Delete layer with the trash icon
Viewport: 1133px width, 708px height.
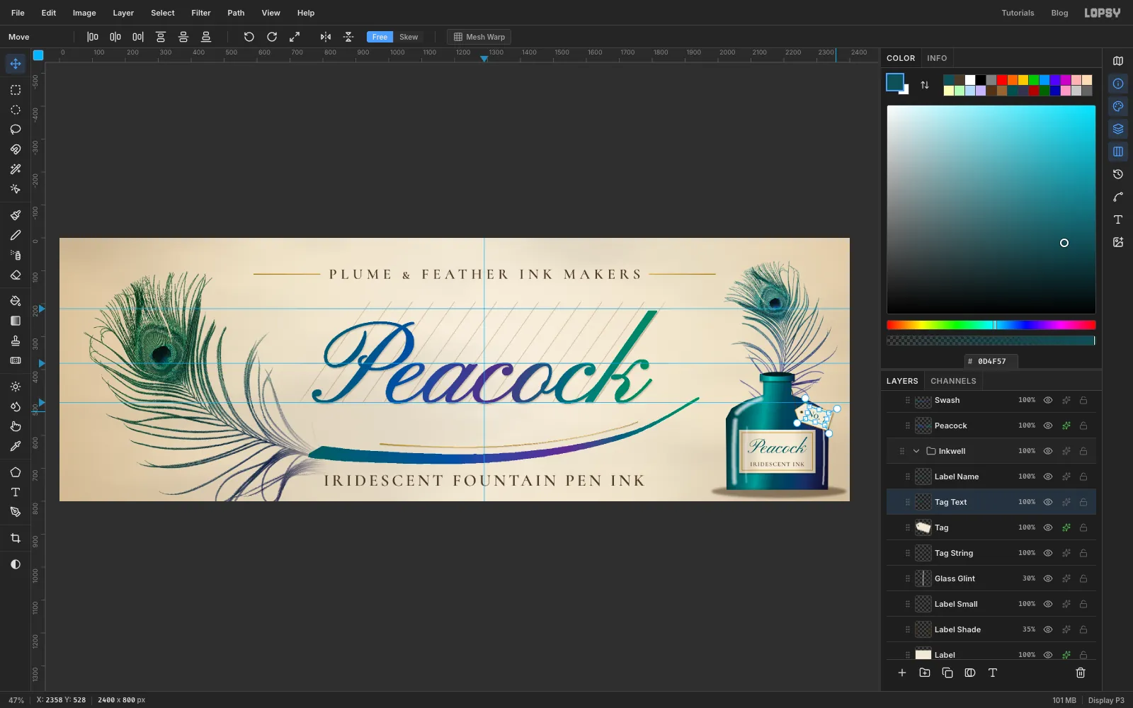point(1081,673)
